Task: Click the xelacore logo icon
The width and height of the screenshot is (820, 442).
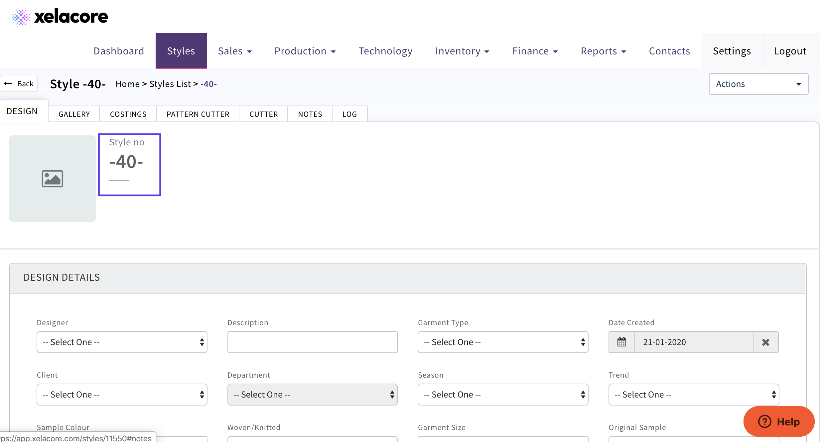Action: point(21,17)
